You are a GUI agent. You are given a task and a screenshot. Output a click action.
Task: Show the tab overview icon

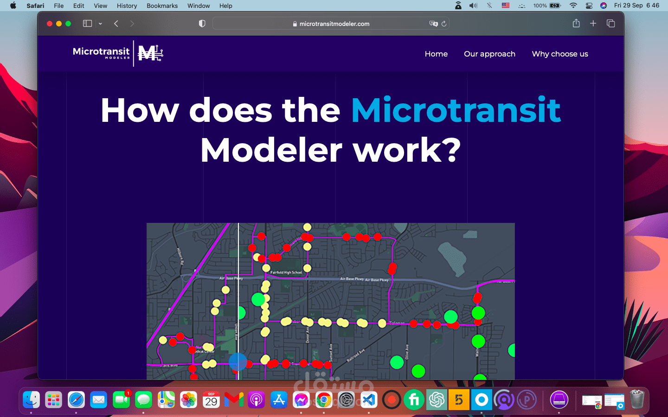coord(610,23)
